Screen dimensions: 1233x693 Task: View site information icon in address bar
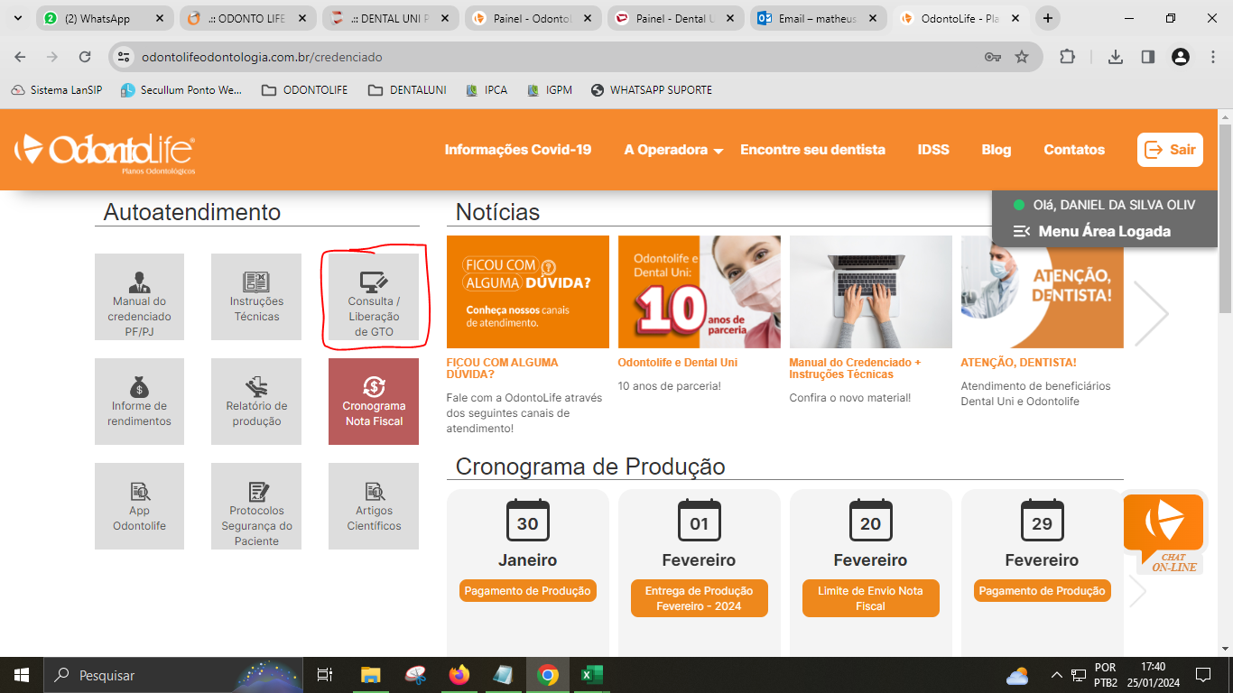coord(125,57)
